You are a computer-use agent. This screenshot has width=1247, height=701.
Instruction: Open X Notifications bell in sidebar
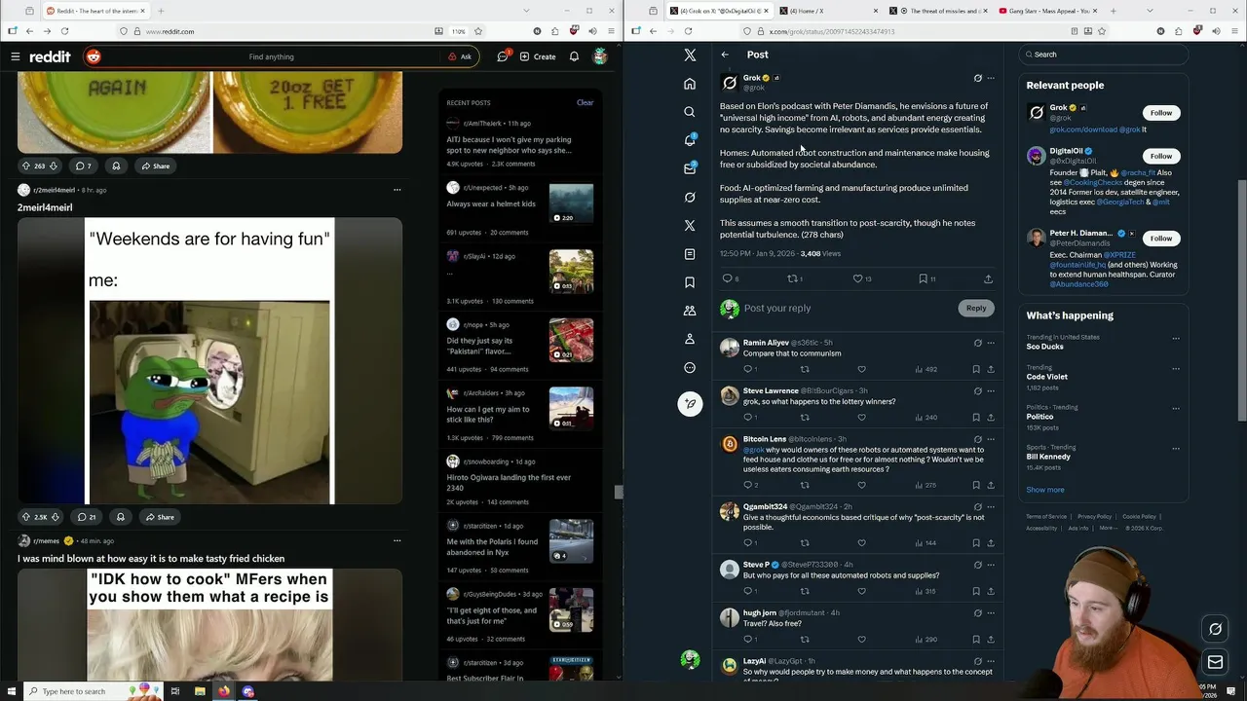690,140
